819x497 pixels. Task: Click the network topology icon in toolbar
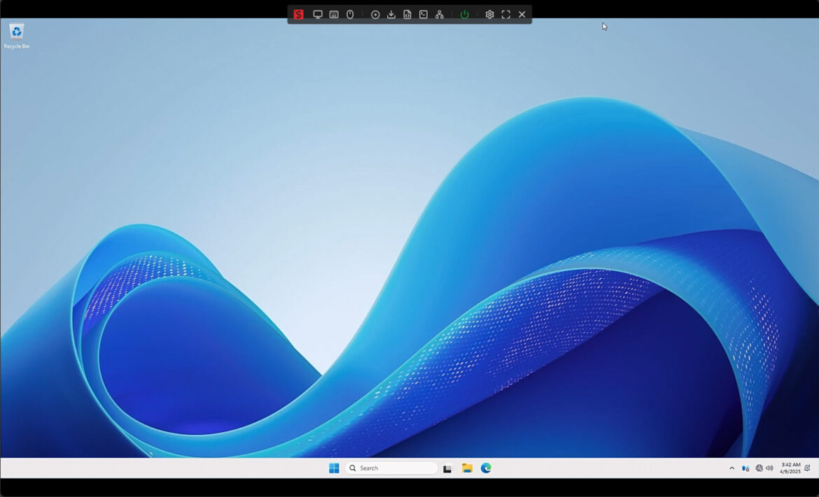[440, 15]
